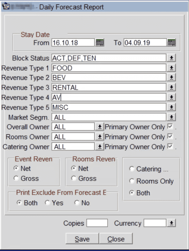This screenshot has width=189, height=251.
Task: Toggle Primary Owner Only for Overall Owner
Action: coord(170,127)
